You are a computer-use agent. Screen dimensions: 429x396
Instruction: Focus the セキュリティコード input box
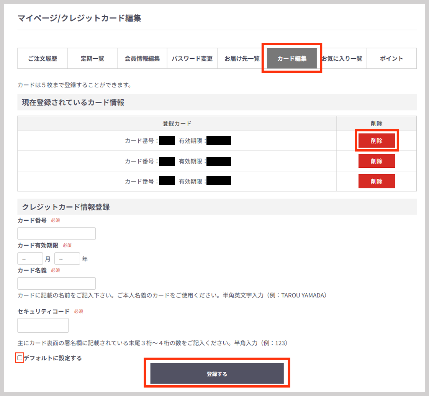point(43,325)
